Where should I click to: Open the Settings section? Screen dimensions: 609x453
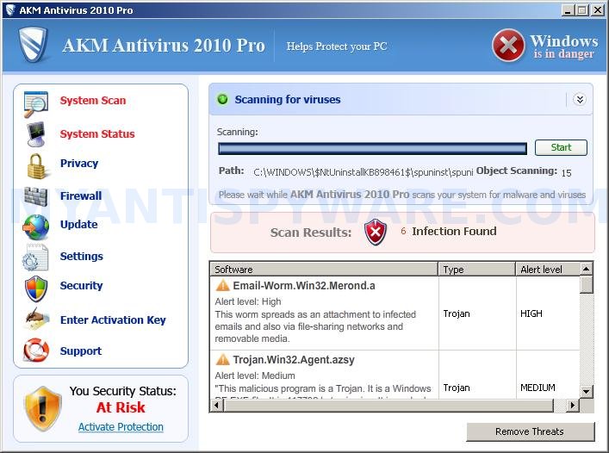coord(82,256)
